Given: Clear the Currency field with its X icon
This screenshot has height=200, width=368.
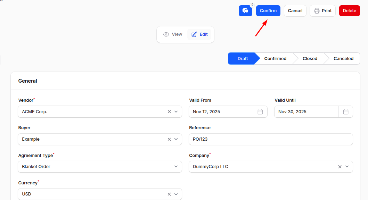Looking at the screenshot, I should pos(169,194).
